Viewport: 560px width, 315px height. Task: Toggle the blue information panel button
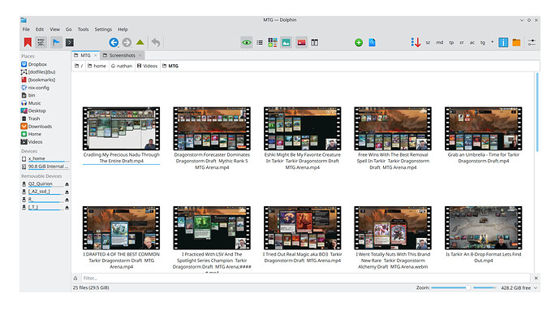coord(503,42)
